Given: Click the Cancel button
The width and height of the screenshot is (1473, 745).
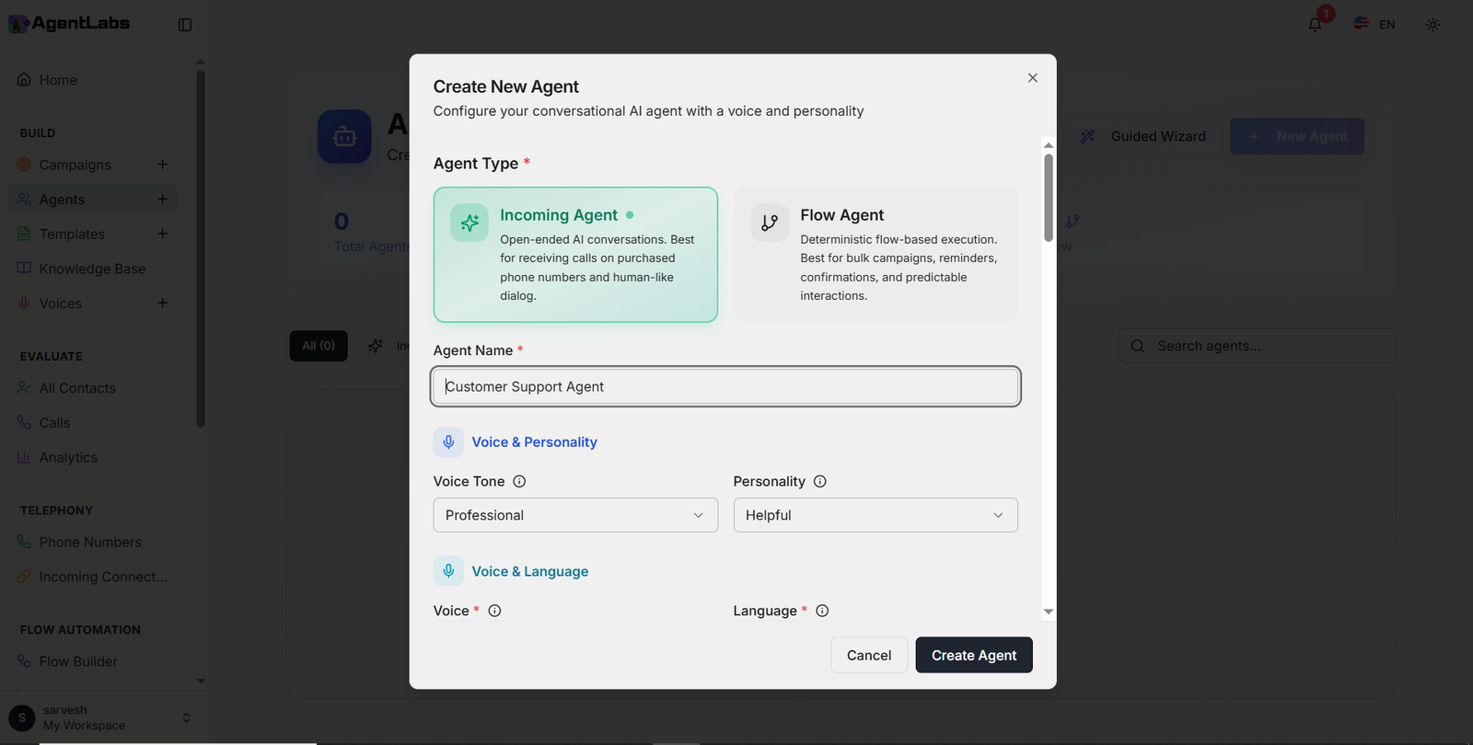Looking at the screenshot, I should pyautogui.click(x=869, y=655).
